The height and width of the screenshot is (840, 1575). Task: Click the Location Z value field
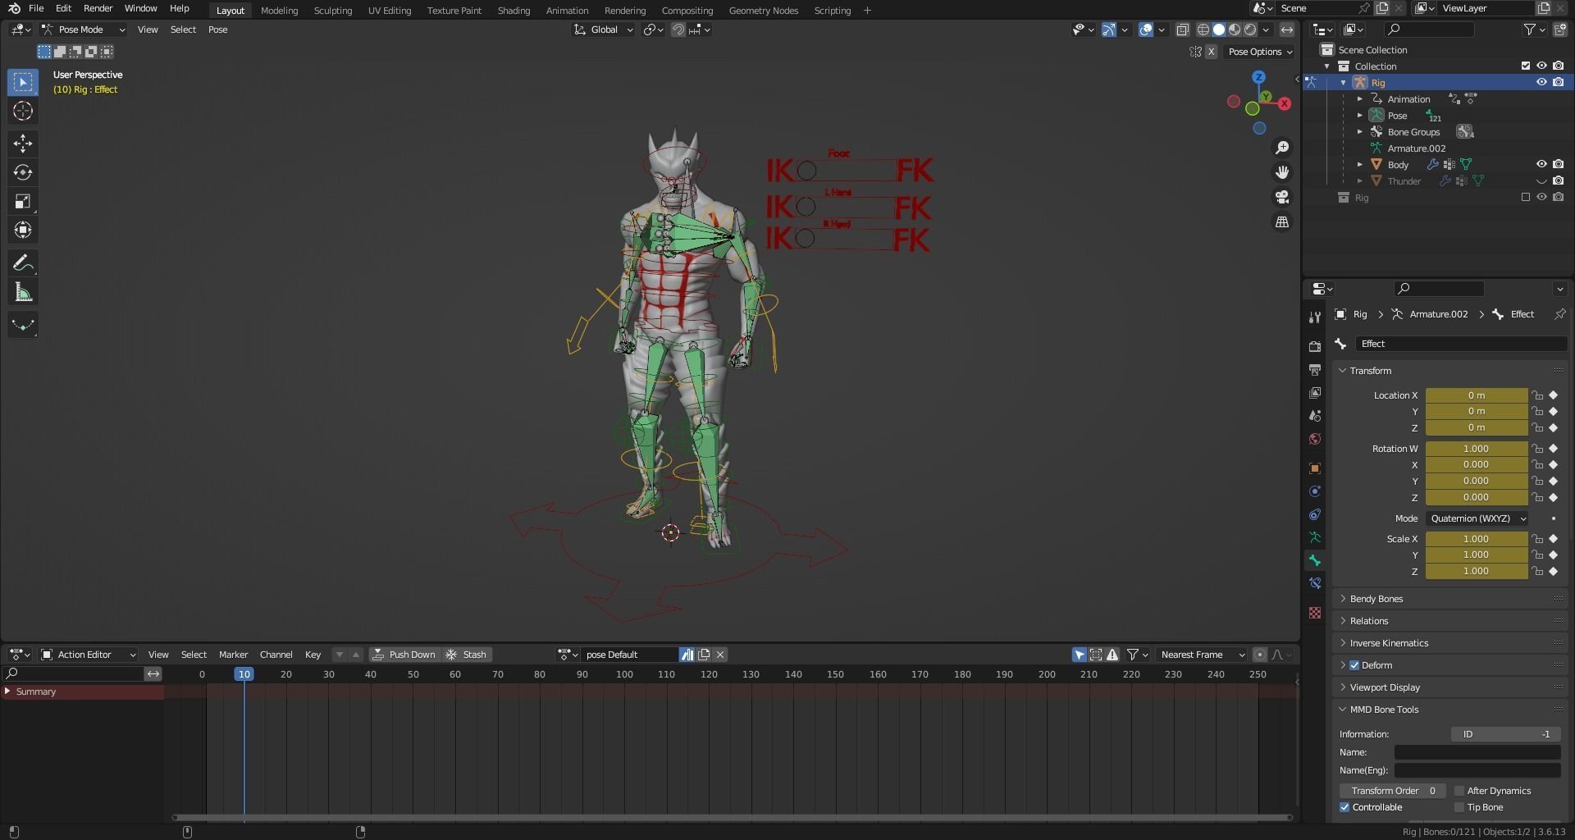coord(1476,427)
